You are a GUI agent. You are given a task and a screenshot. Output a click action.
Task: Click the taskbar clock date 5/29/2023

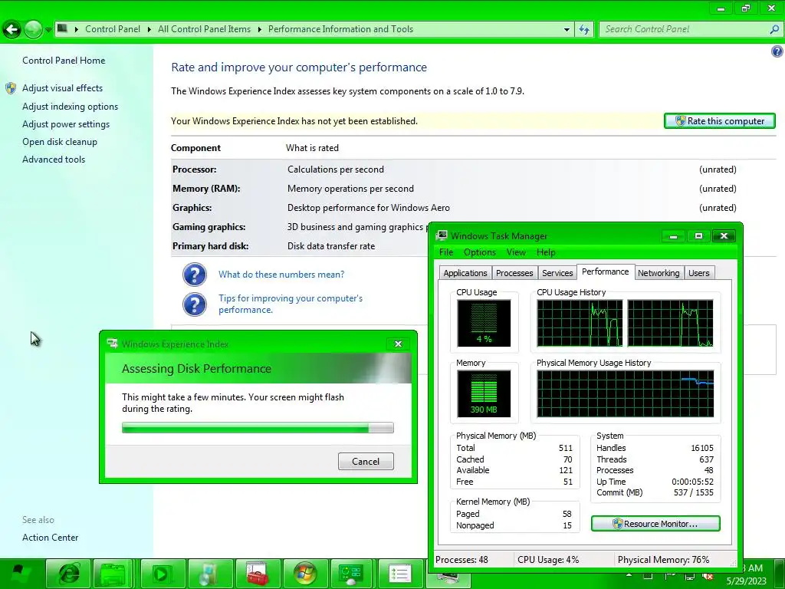pyautogui.click(x=746, y=581)
